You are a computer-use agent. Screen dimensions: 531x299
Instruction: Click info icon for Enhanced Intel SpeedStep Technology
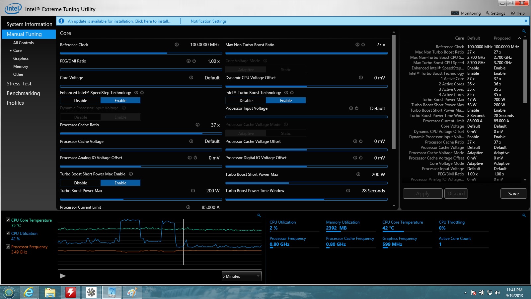pos(136,93)
